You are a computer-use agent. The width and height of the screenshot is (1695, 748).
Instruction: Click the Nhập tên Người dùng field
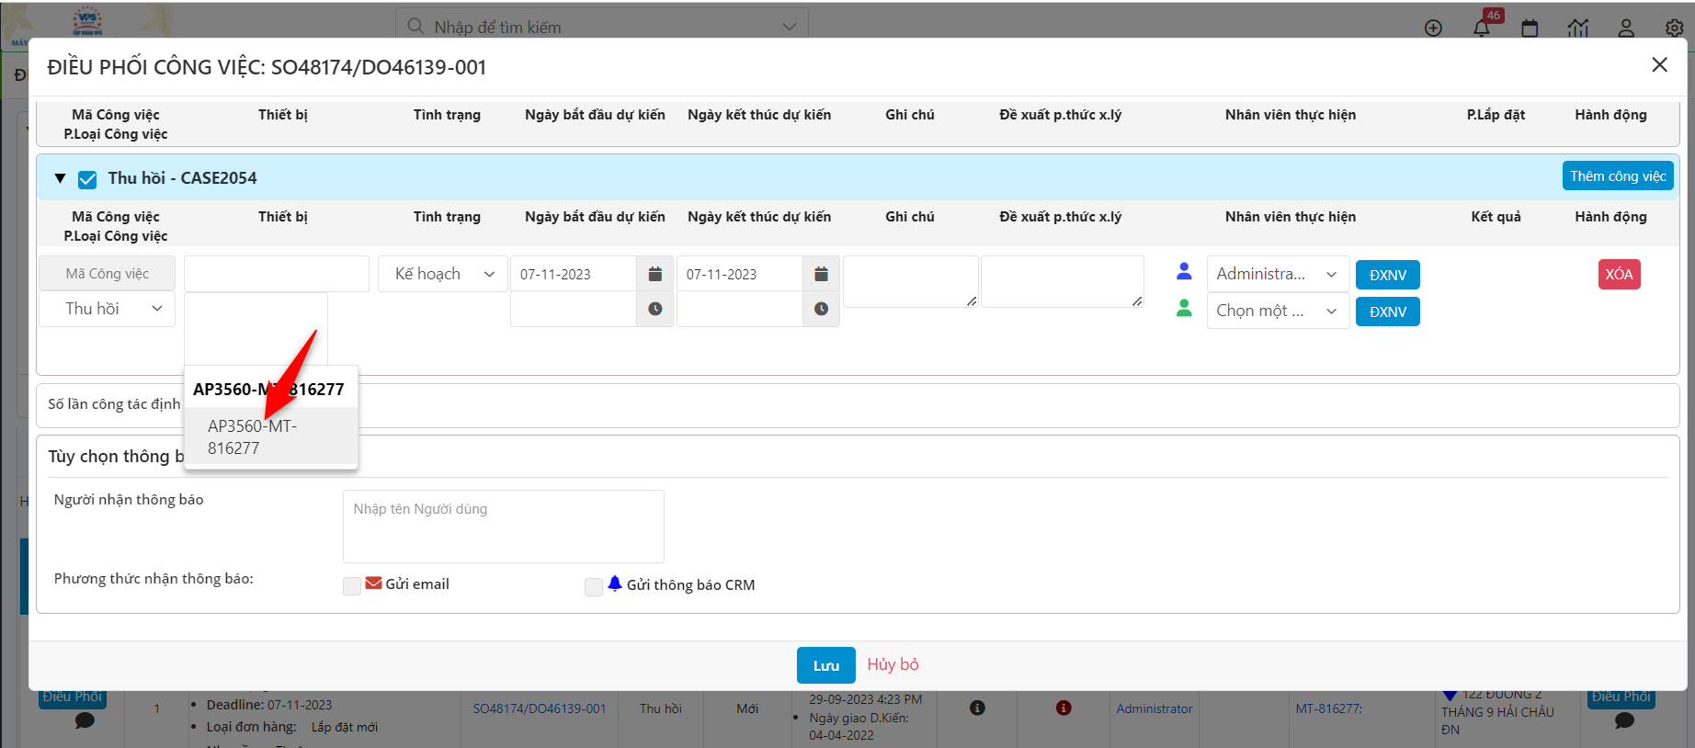504,526
